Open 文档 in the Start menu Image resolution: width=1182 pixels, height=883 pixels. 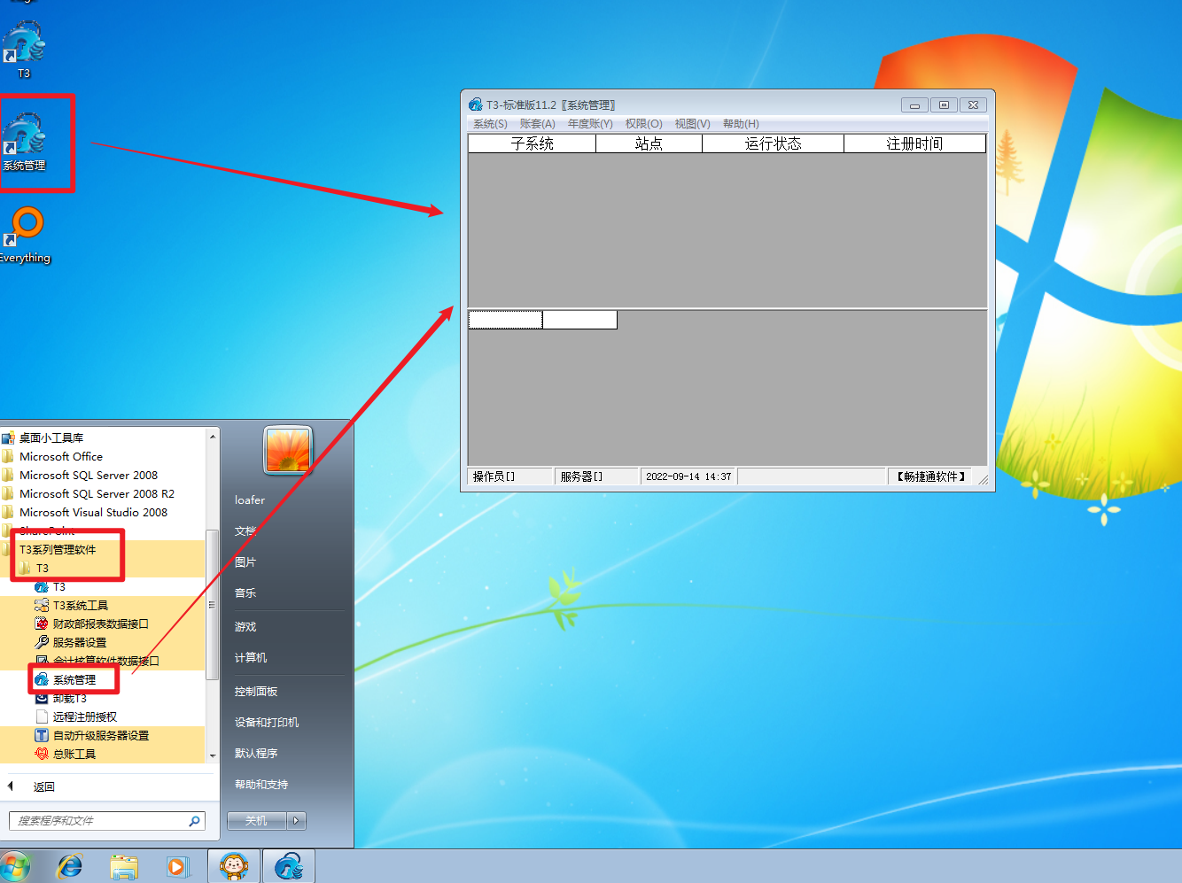pos(245,531)
